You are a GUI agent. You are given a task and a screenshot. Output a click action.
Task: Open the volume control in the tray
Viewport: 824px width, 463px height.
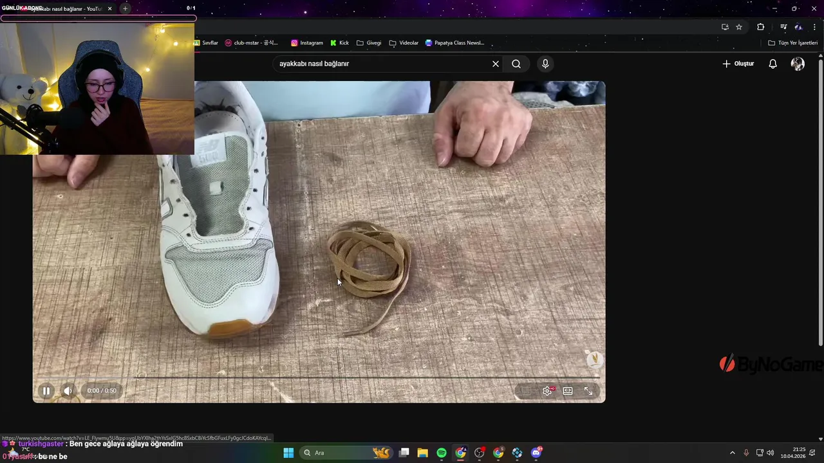(770, 453)
